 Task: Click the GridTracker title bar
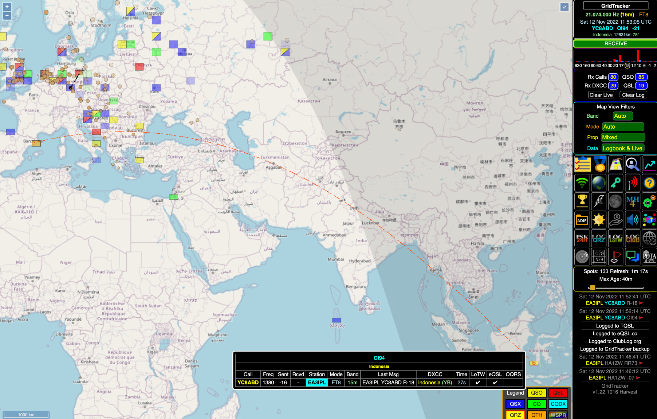pyautogui.click(x=615, y=6)
